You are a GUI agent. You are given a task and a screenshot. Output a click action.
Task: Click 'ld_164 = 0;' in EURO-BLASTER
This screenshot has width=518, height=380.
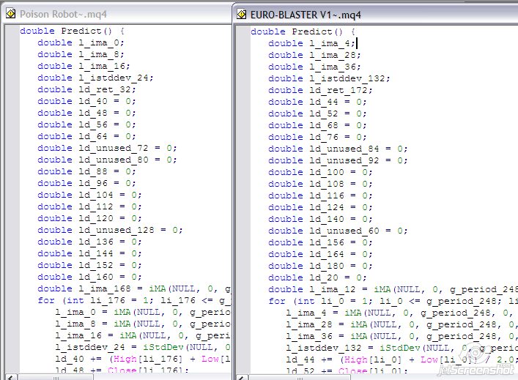coord(341,255)
